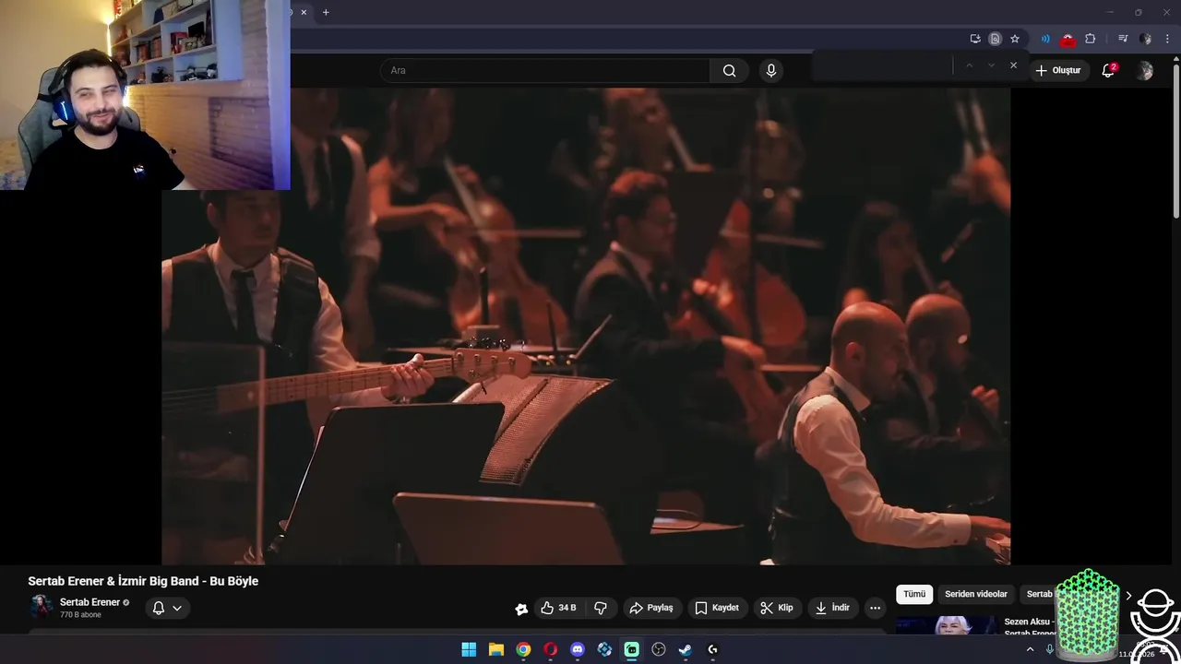The height and width of the screenshot is (664, 1181).
Task: Select the Tümü filter chip
Action: [914, 594]
